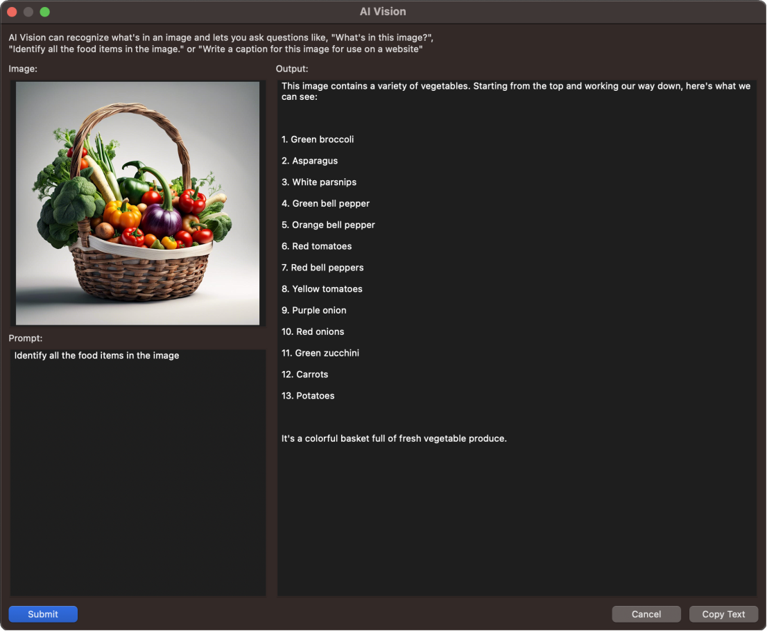Maximize the window using the green button
Viewport: 767px width, 631px height.
(x=45, y=12)
